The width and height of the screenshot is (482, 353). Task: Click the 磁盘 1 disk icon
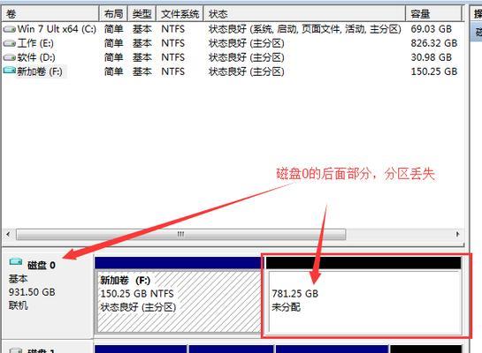click(16, 350)
